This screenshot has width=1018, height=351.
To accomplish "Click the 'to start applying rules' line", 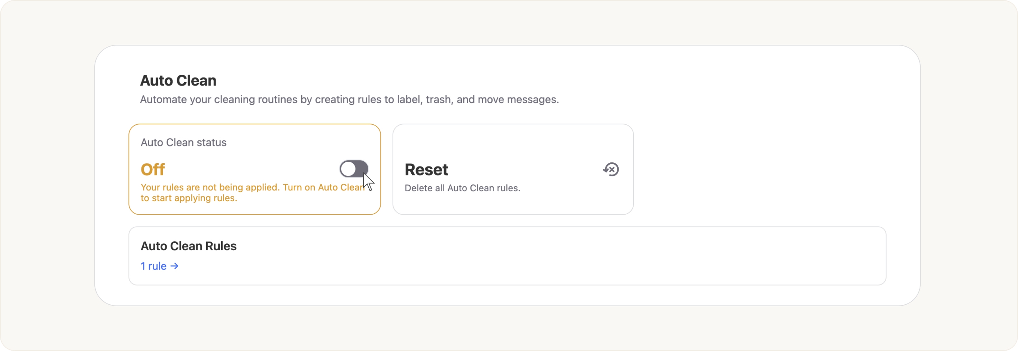I will [x=189, y=198].
